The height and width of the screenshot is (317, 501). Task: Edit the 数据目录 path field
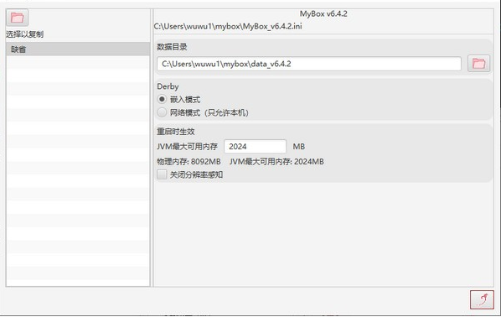(309, 64)
